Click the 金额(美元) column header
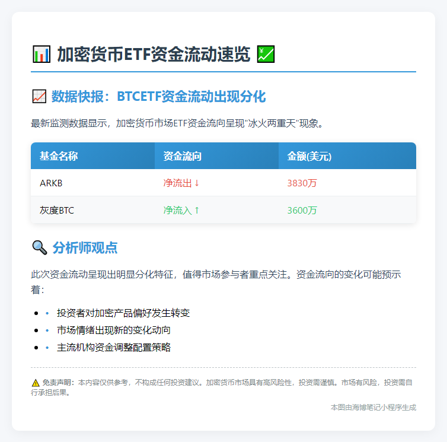The width and height of the screenshot is (447, 442). (347, 156)
